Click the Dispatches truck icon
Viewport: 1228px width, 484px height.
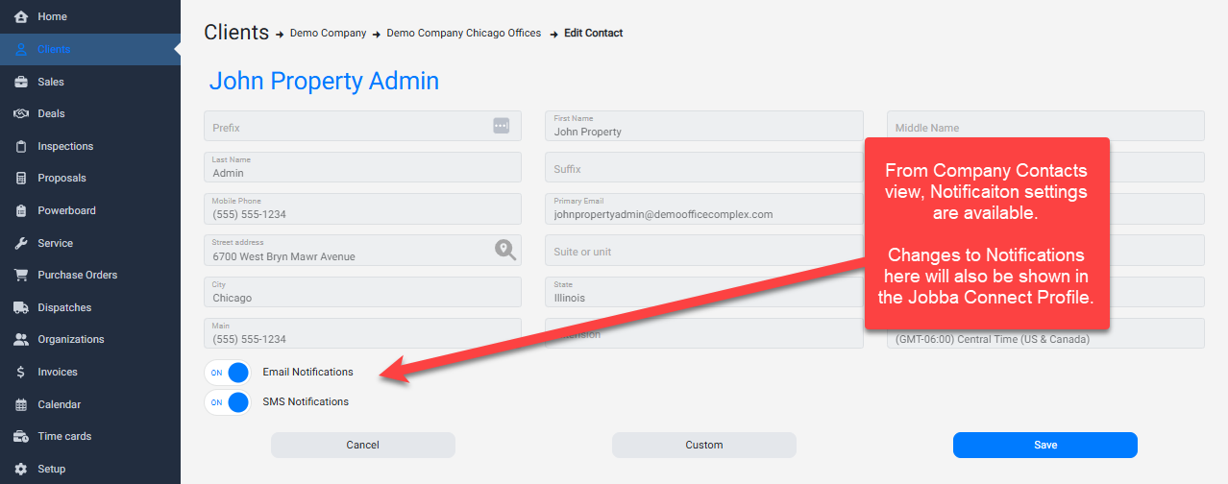point(20,307)
